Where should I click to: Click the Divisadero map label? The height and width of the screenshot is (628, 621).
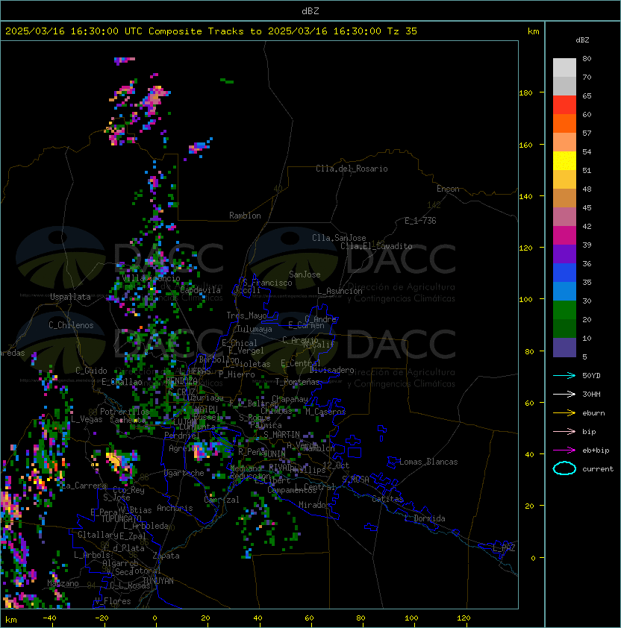[x=331, y=370]
